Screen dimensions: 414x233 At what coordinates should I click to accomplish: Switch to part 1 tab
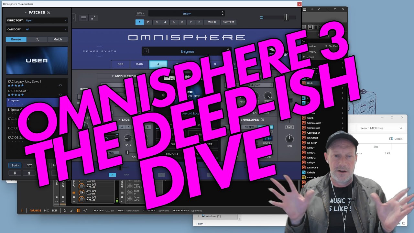point(139,22)
